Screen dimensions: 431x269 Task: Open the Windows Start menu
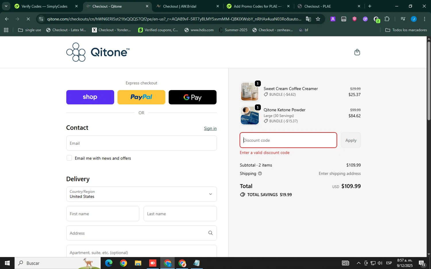(x=7, y=263)
